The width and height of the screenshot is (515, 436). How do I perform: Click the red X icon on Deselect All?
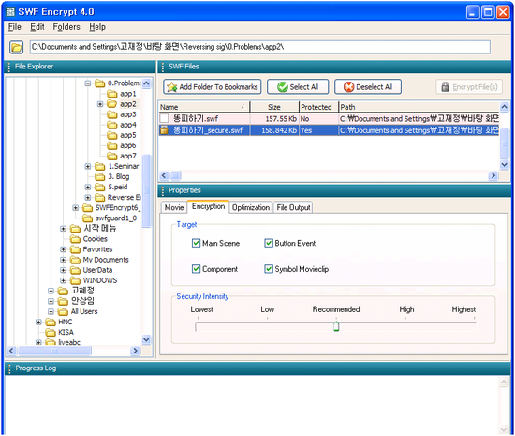[348, 87]
